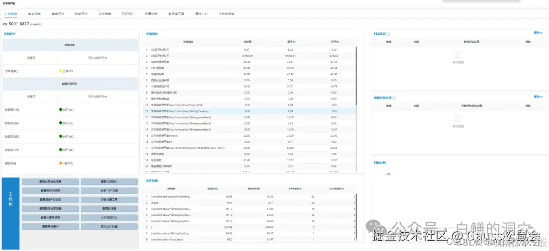Viewport: 549px width, 251px height.
Task: Click the 正常(89) overall health score
Action: pos(68,71)
